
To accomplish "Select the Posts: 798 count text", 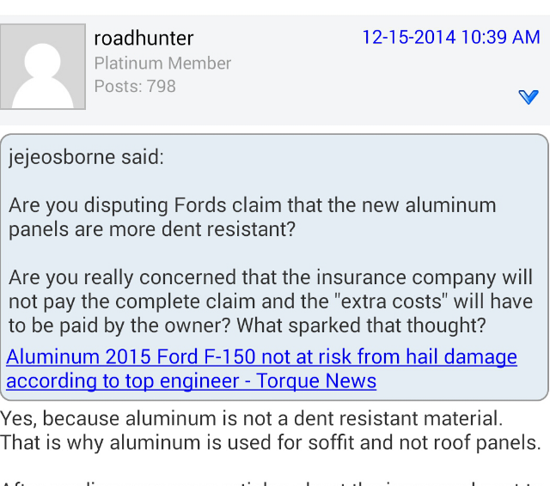I will (135, 86).
